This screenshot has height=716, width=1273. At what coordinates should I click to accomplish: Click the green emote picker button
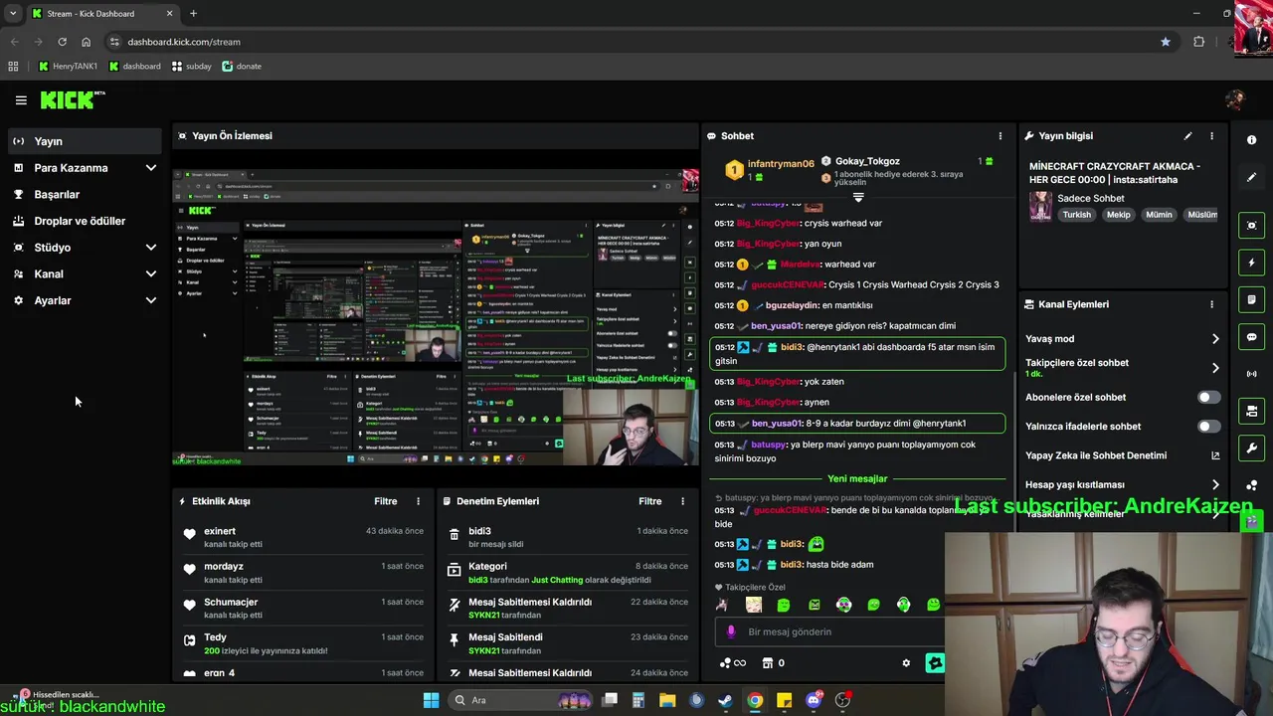934,663
